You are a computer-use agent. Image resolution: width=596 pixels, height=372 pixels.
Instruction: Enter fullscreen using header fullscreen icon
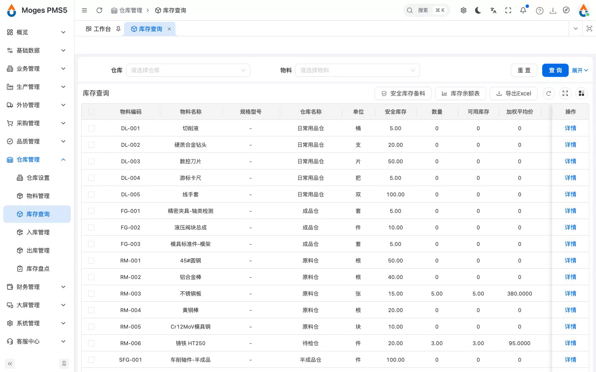(x=508, y=10)
